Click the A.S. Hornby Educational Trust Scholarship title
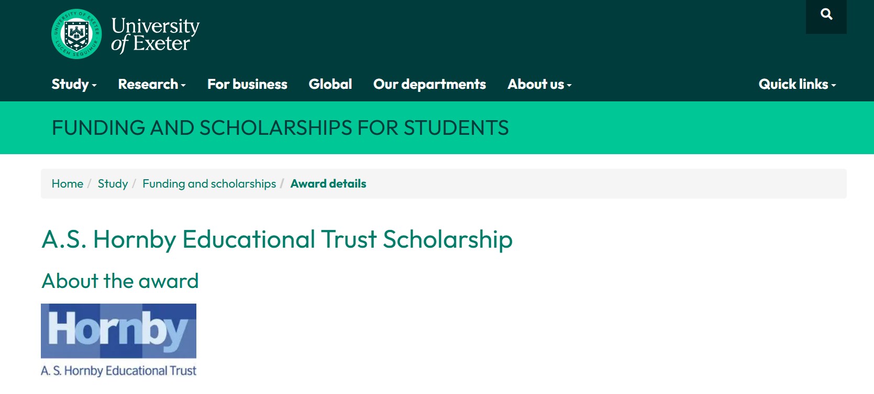The image size is (874, 394). pyautogui.click(x=277, y=240)
